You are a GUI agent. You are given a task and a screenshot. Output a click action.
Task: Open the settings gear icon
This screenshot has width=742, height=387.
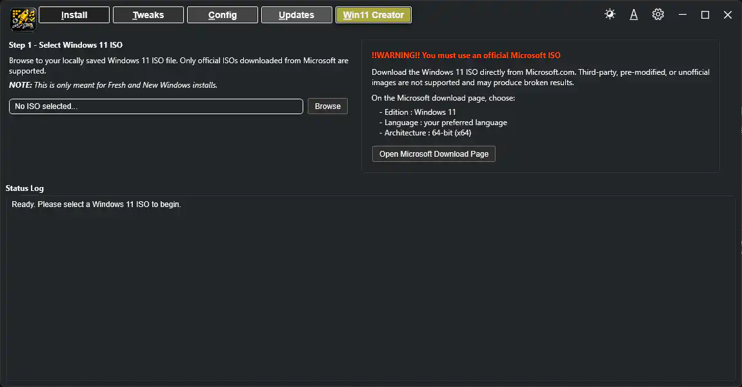pyautogui.click(x=657, y=14)
